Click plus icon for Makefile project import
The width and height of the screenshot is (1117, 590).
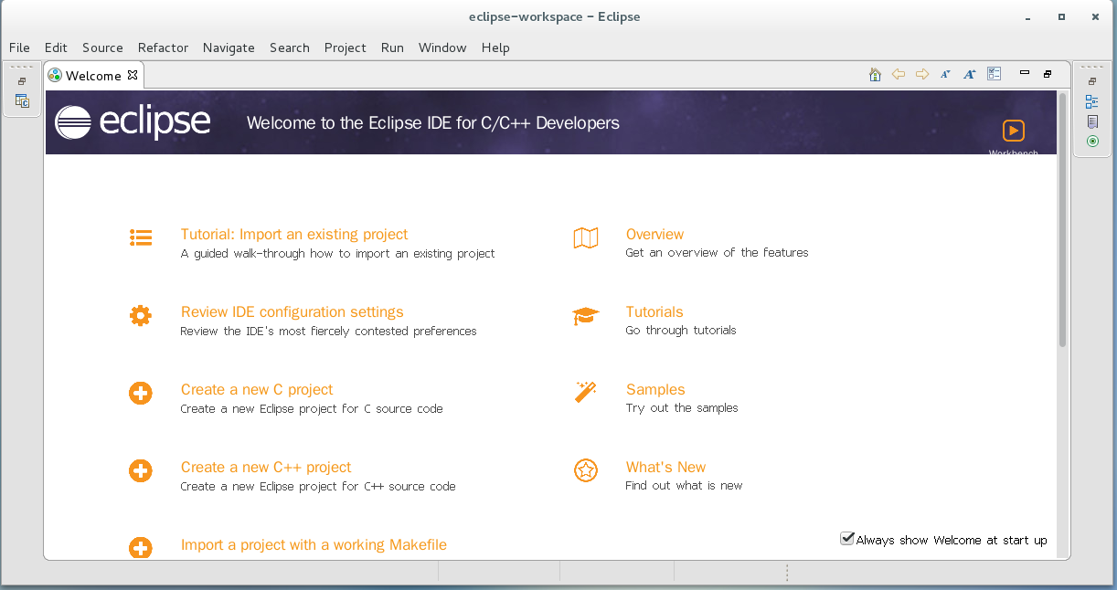(x=140, y=548)
